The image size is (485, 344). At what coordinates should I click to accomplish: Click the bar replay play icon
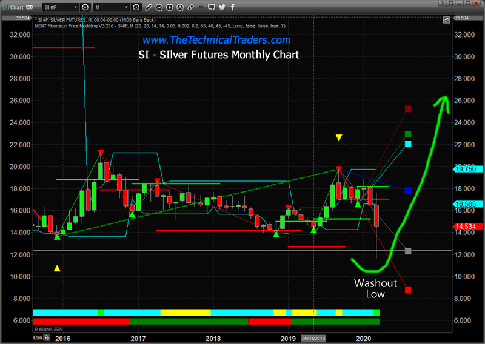pyautogui.click(x=170, y=7)
